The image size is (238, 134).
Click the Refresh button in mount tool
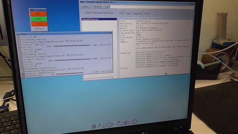(39, 29)
